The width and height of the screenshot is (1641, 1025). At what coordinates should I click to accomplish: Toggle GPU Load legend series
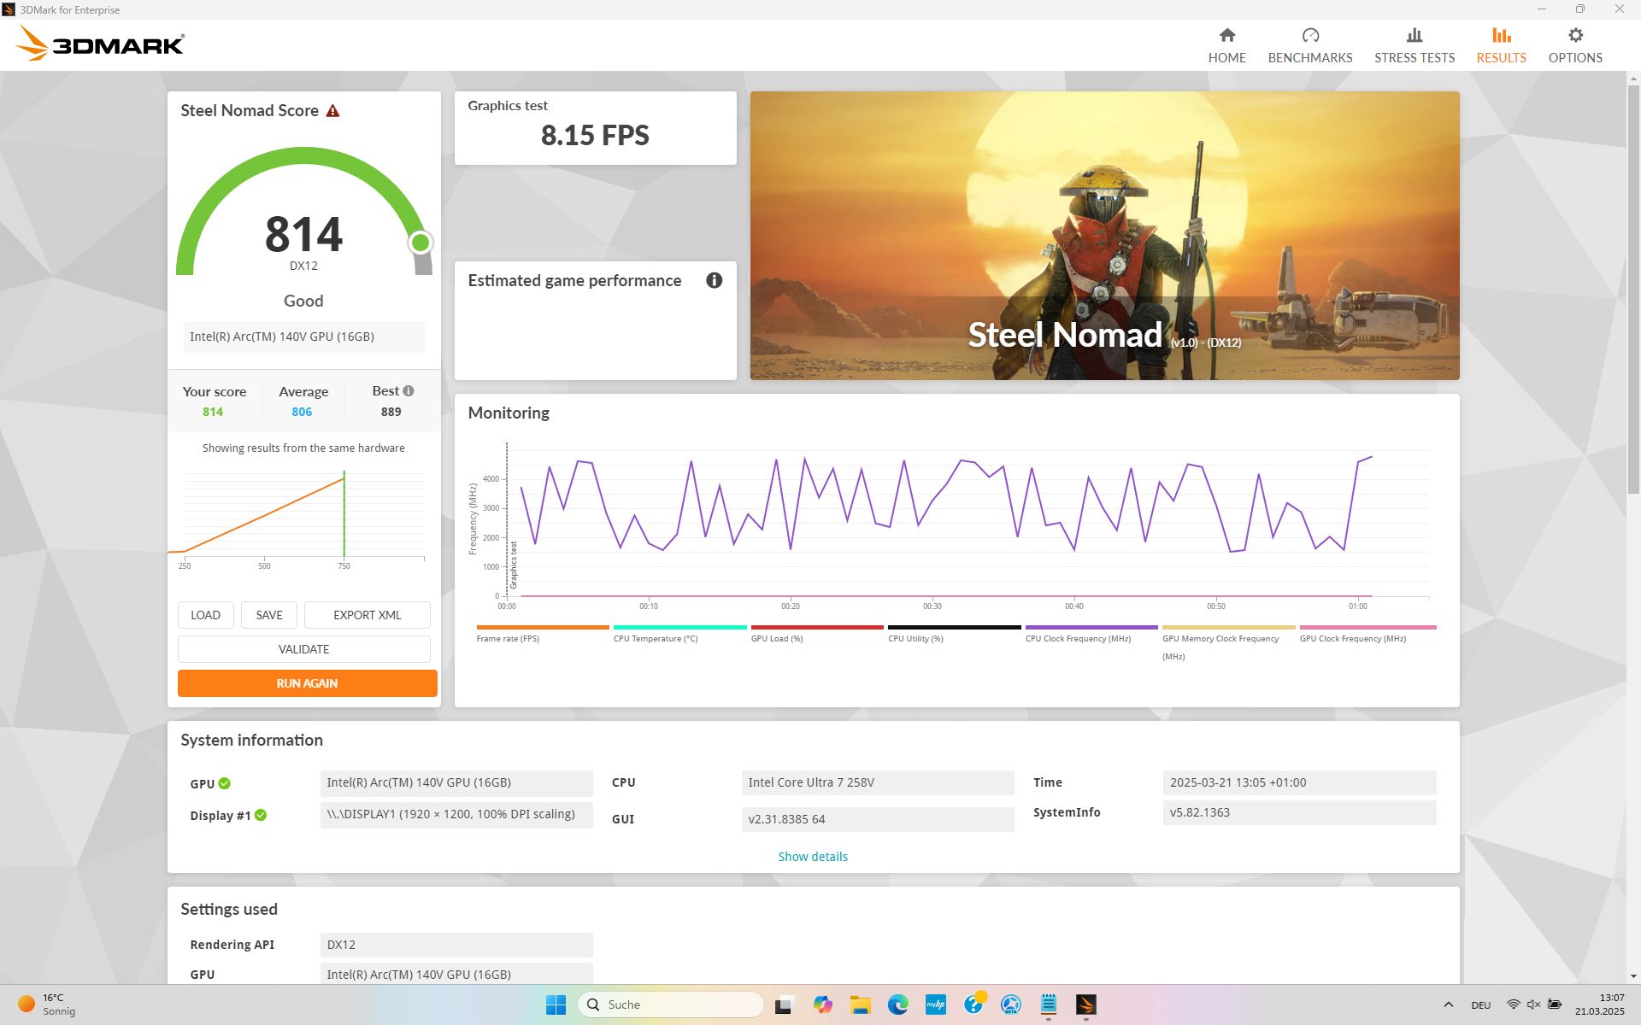click(776, 639)
